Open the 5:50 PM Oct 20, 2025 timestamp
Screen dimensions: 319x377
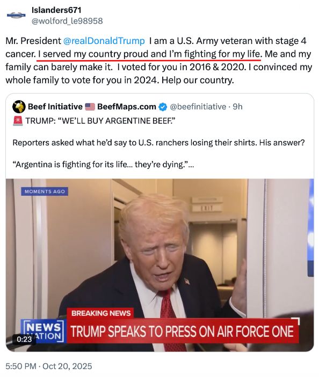click(49, 366)
